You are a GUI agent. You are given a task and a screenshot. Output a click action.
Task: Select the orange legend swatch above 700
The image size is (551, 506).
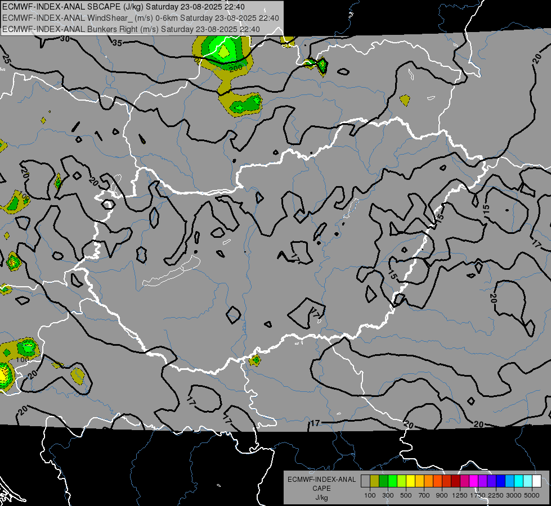coord(428,481)
